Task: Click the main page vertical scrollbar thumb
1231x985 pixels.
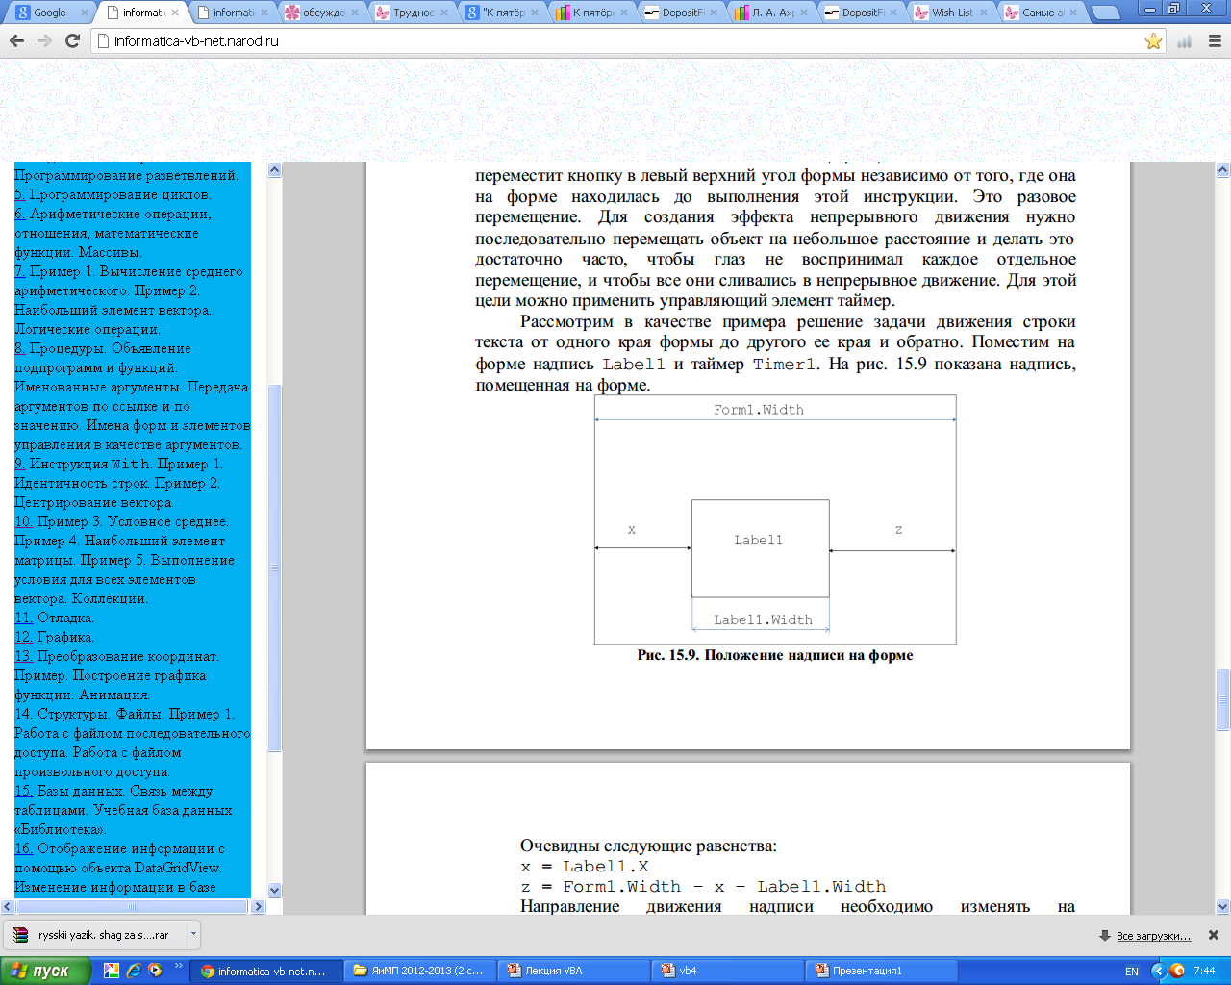Action: point(1223,699)
